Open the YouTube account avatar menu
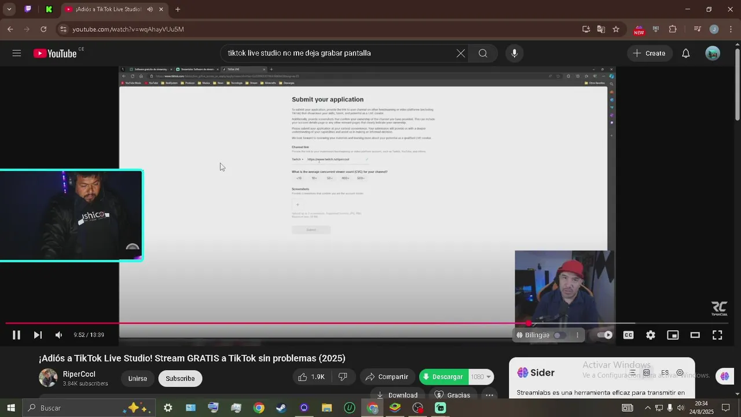This screenshot has width=741, height=417. point(713,53)
